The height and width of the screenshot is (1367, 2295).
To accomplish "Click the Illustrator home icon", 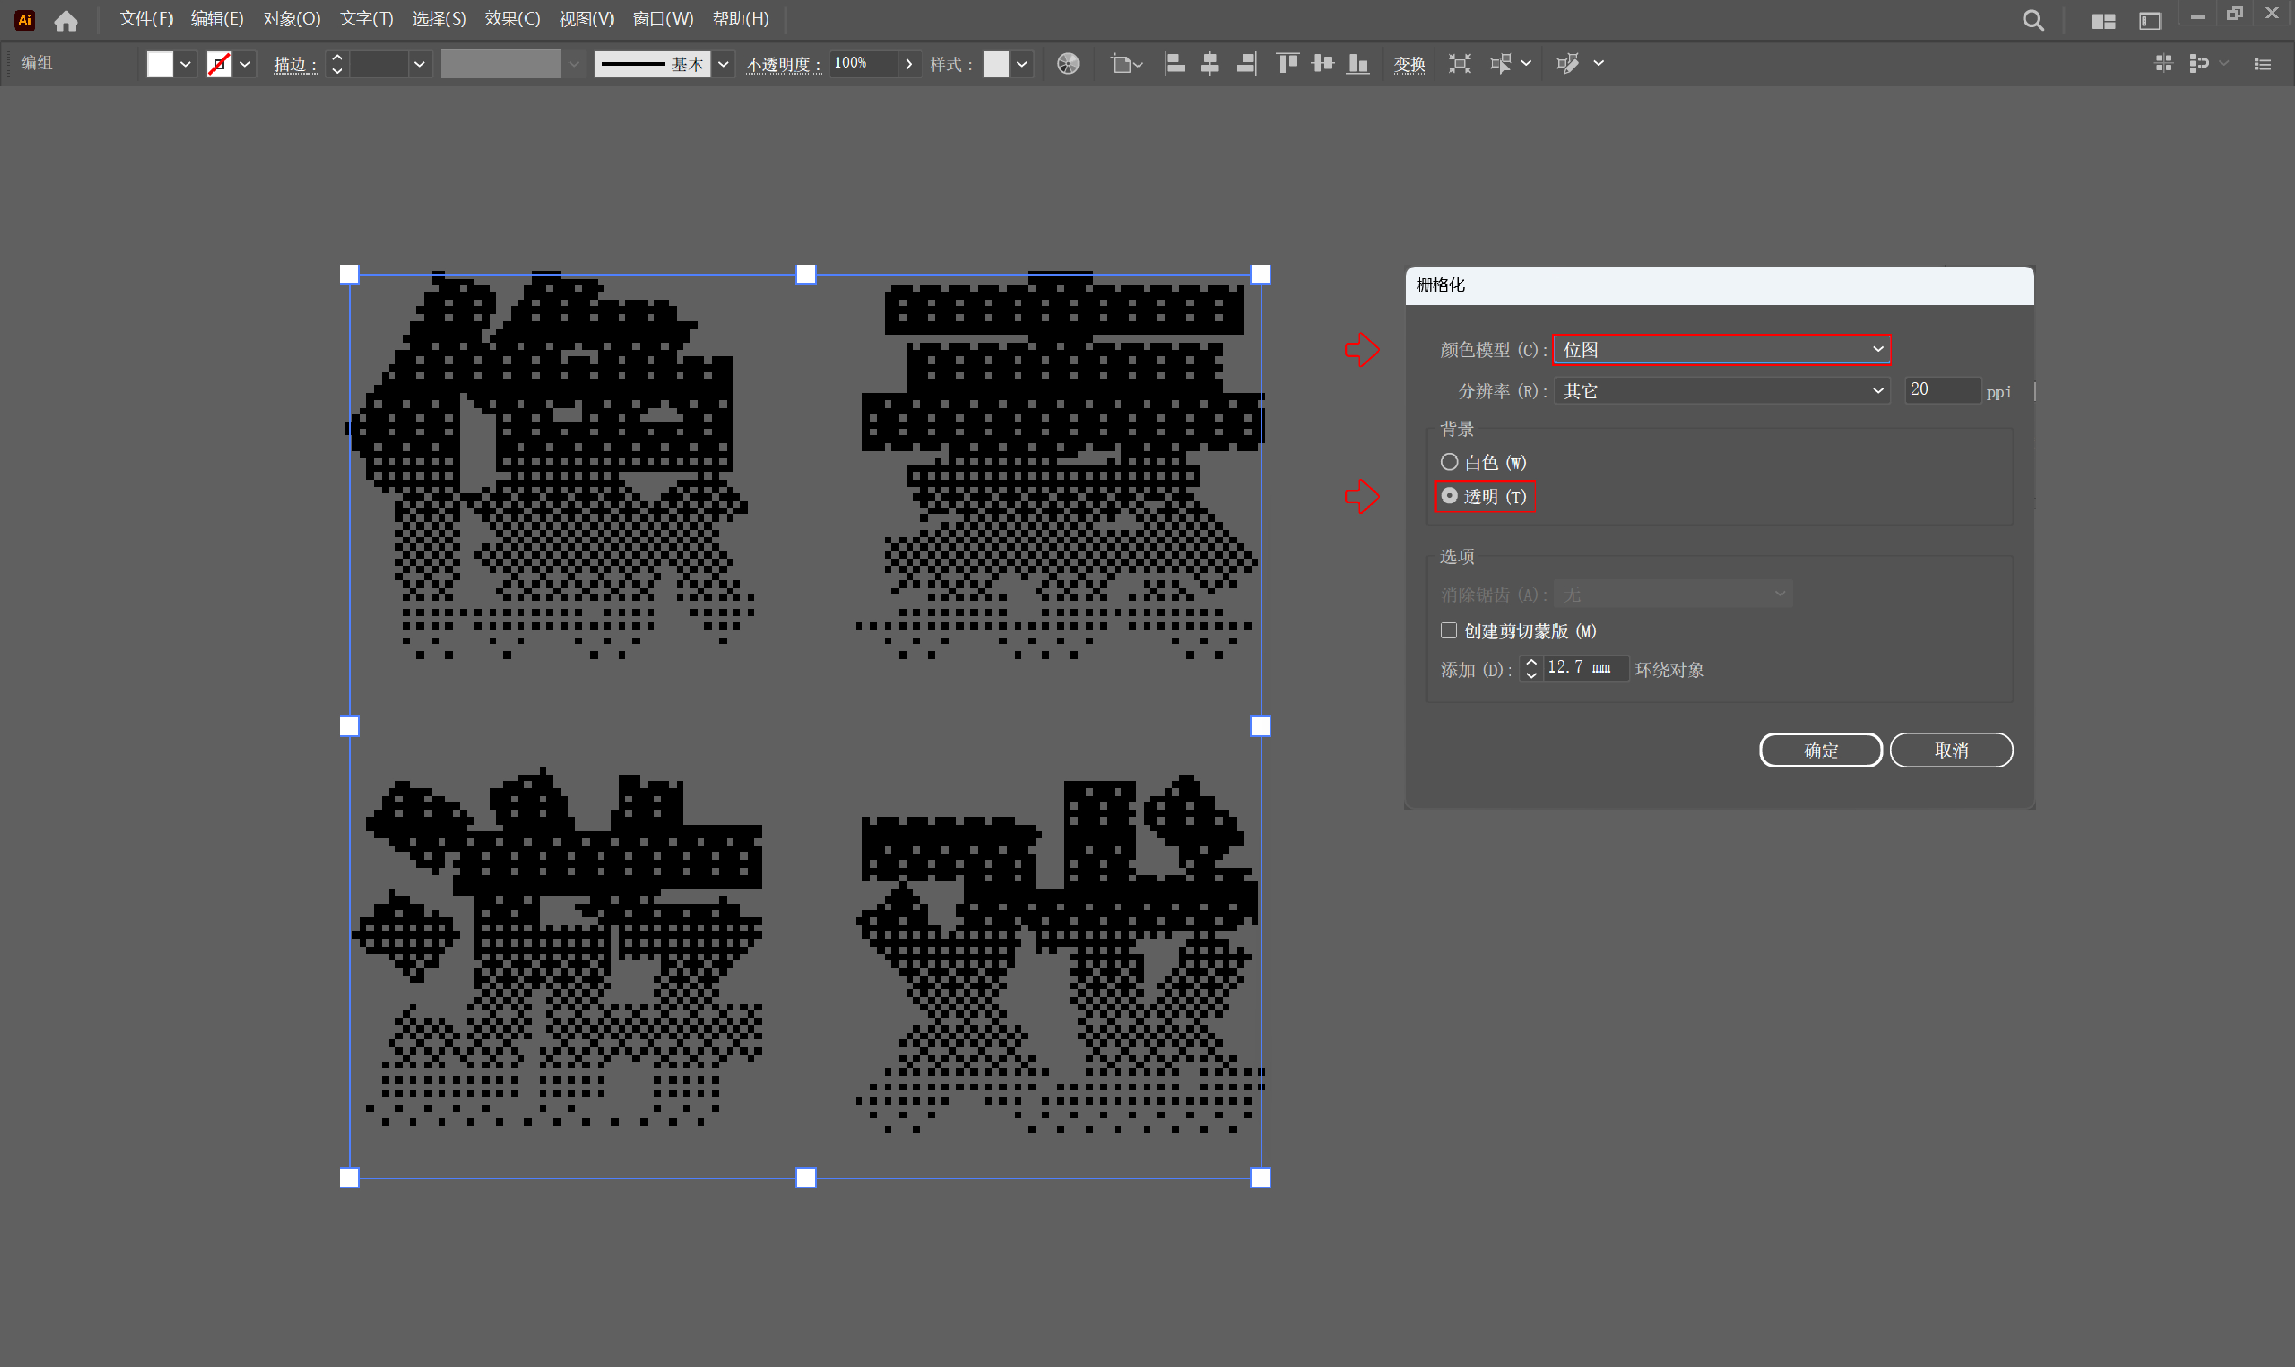I will point(66,20).
